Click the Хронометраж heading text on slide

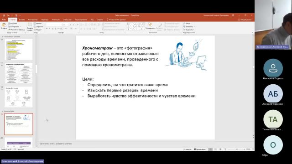click(97, 48)
